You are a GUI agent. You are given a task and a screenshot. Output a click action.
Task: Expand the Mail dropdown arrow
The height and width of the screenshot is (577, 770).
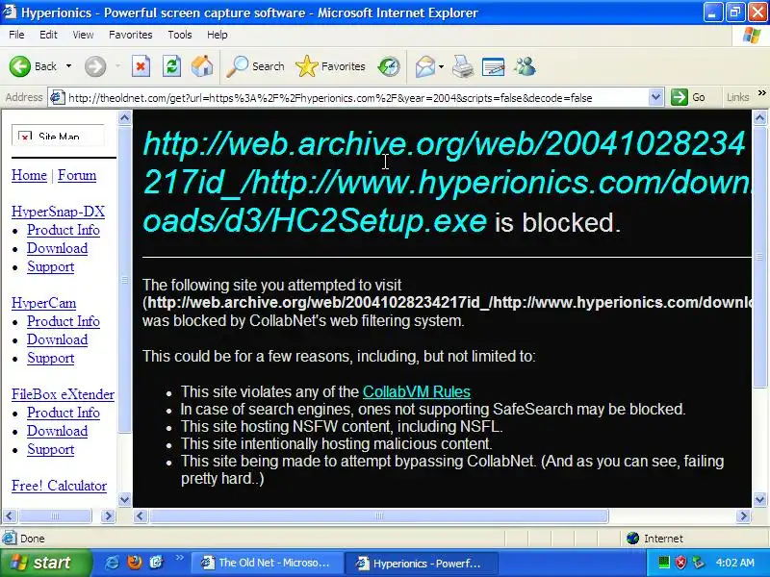click(441, 66)
